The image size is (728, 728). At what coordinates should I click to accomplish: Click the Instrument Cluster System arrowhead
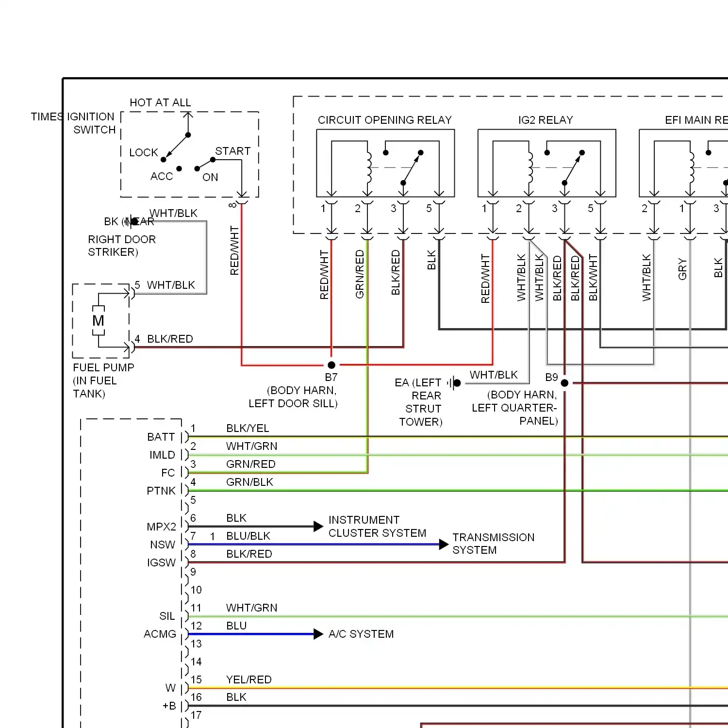pos(318,526)
